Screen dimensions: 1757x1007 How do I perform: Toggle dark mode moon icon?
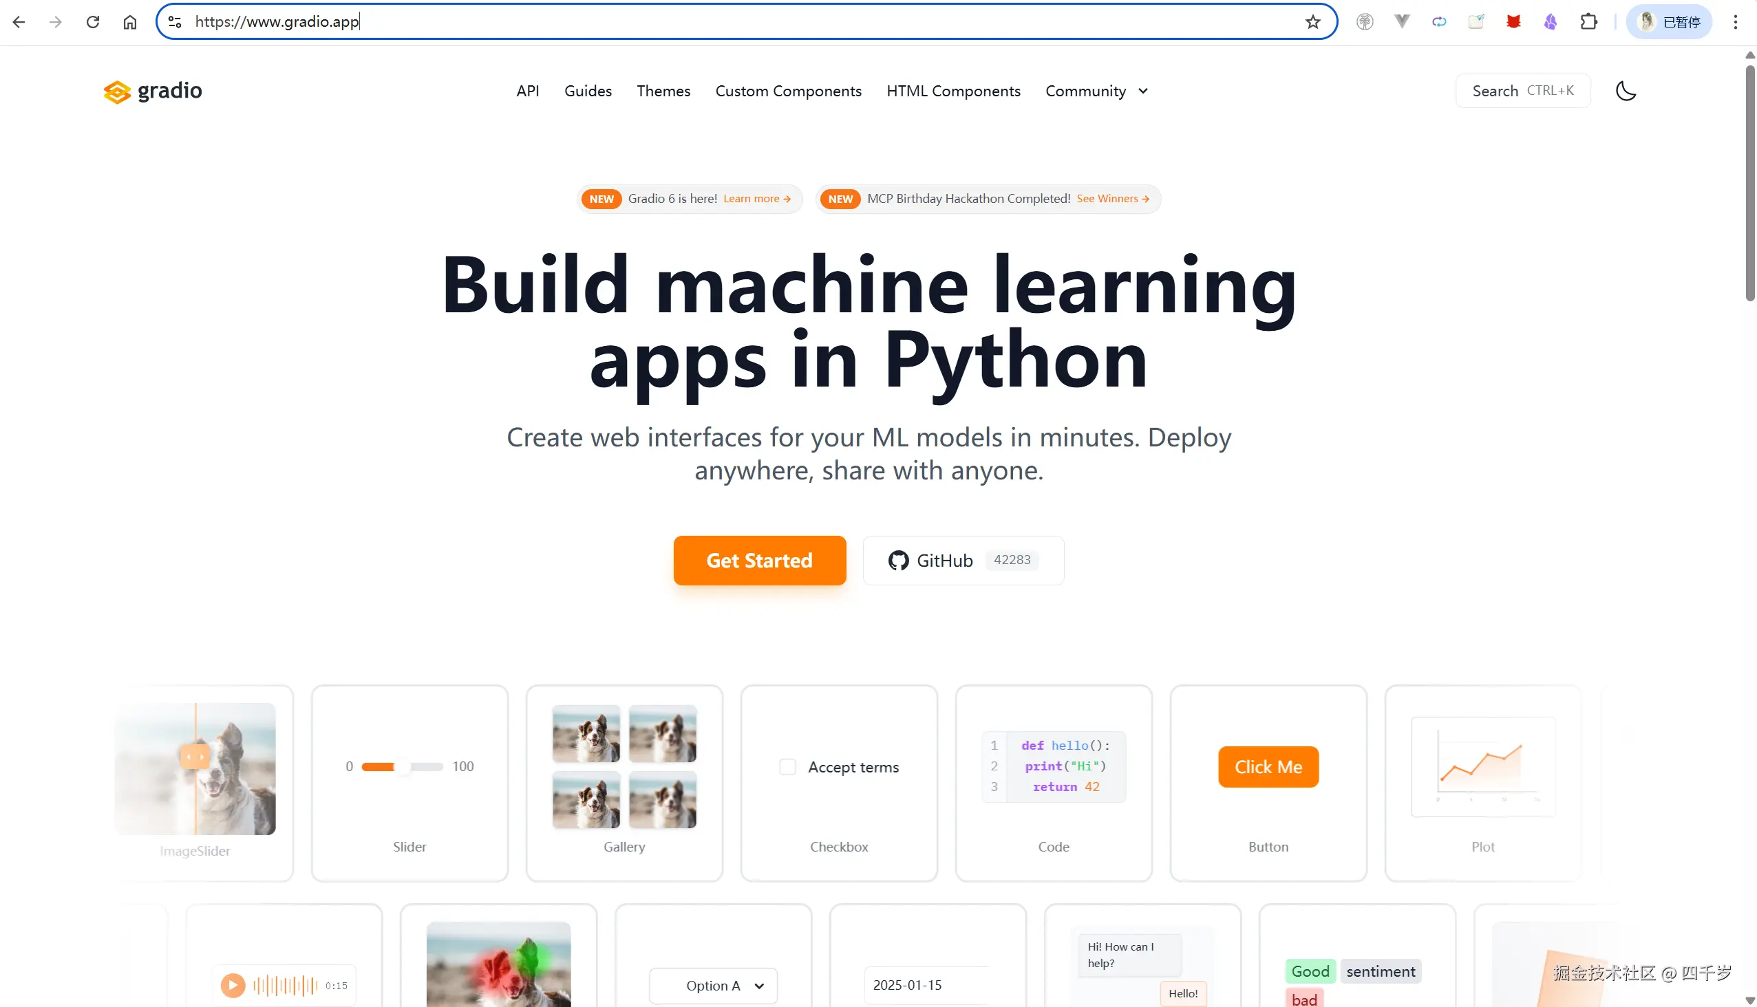pos(1626,91)
